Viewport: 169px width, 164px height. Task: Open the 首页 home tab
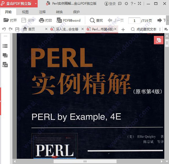pos(29,29)
